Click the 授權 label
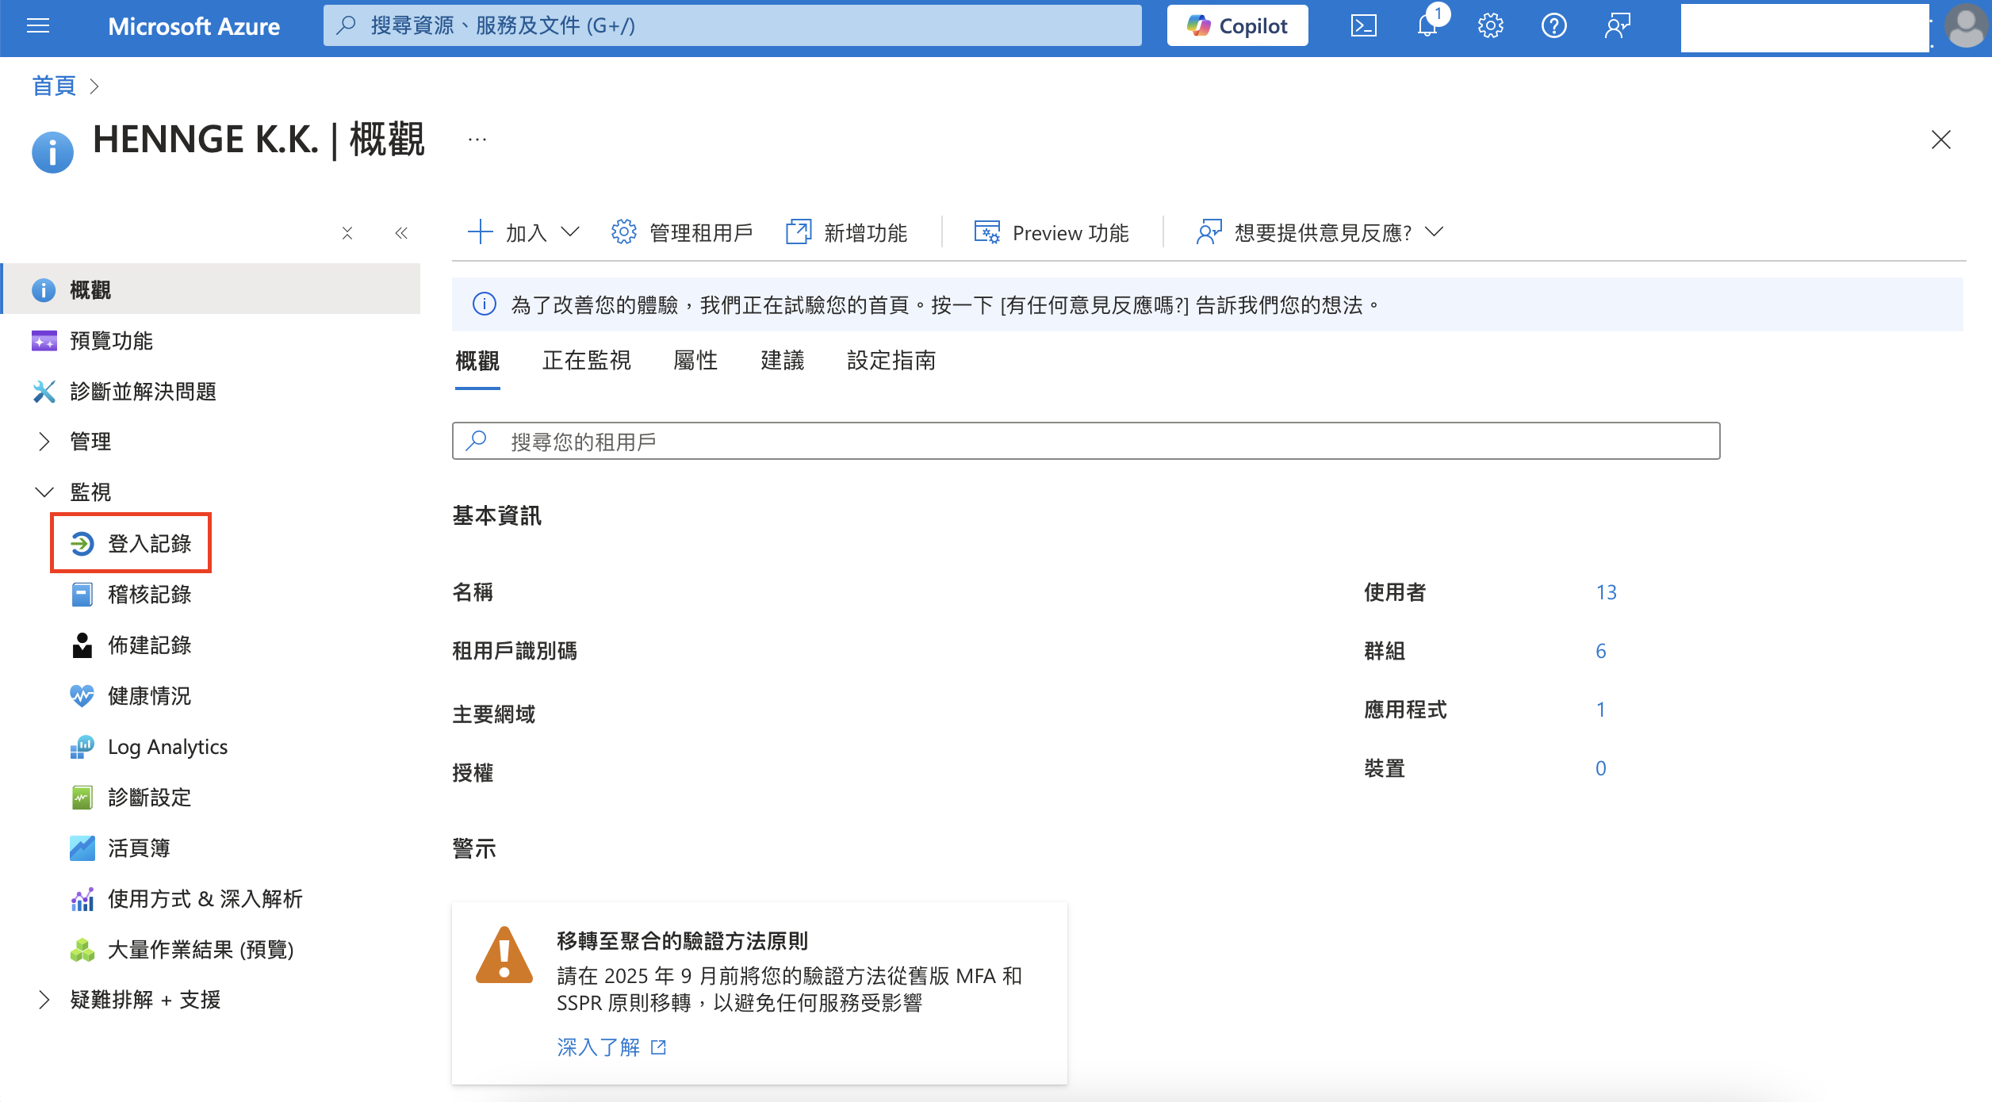 (473, 773)
